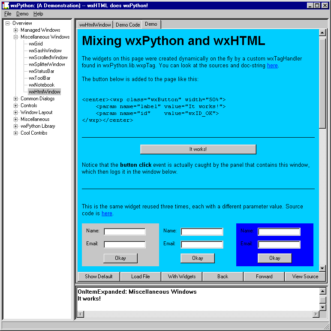Expand the Miscellaneous tree node
Image resolution: width=331 pixels, height=331 pixels.
click(x=15, y=120)
